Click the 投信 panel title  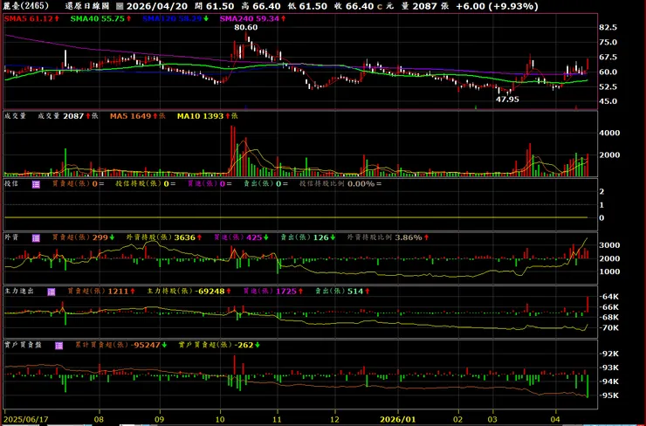(11, 183)
